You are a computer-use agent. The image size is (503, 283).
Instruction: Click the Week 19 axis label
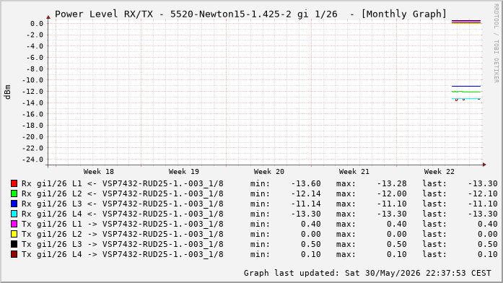(x=184, y=172)
